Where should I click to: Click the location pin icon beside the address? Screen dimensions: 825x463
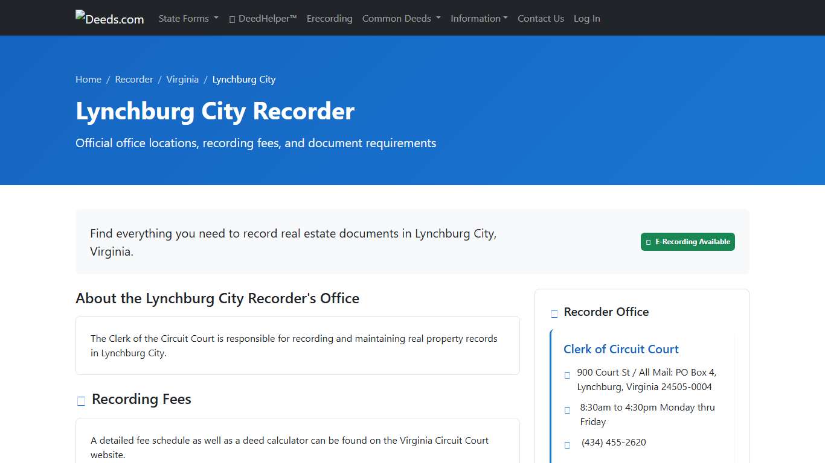[x=567, y=374]
